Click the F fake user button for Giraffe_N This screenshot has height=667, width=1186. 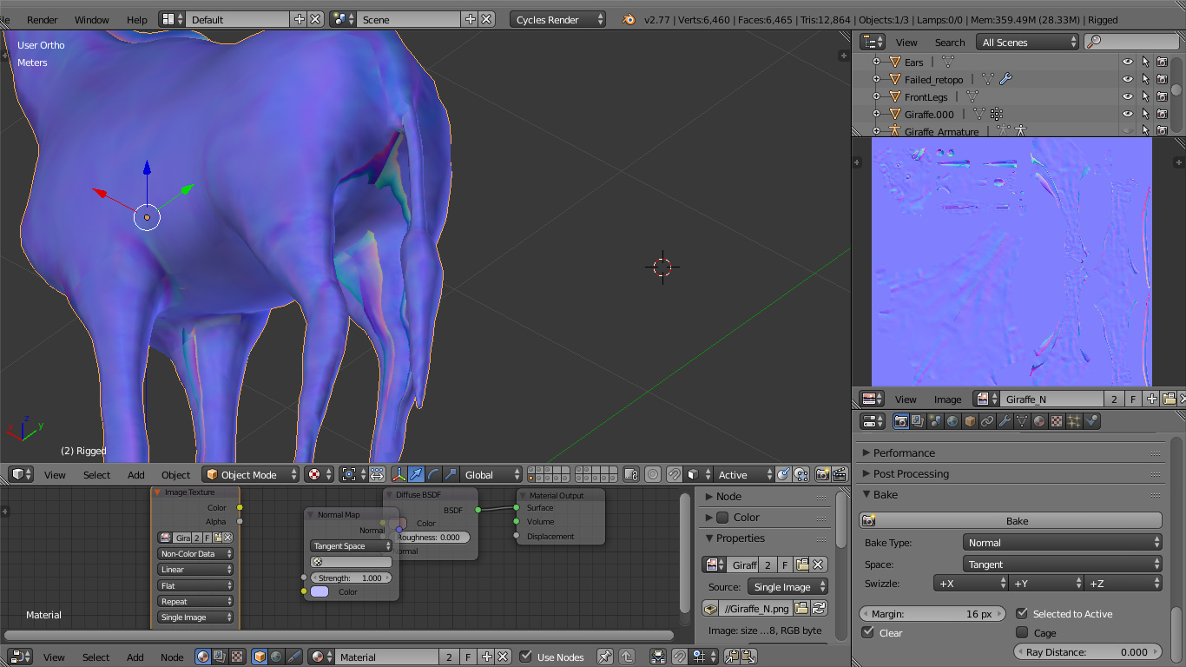pyautogui.click(x=1133, y=399)
